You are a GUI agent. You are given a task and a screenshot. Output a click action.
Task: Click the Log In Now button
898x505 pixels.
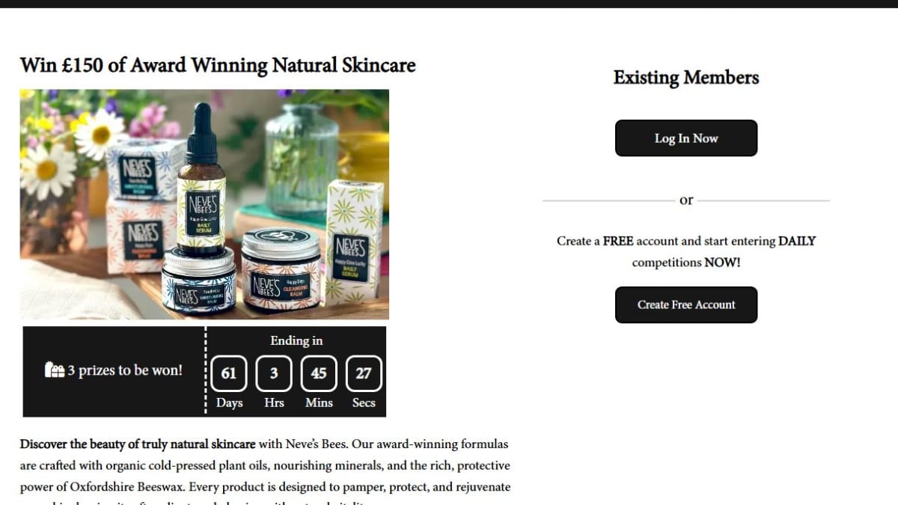(686, 138)
